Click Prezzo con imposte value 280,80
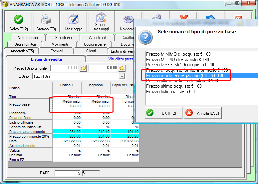 tap(67, 136)
